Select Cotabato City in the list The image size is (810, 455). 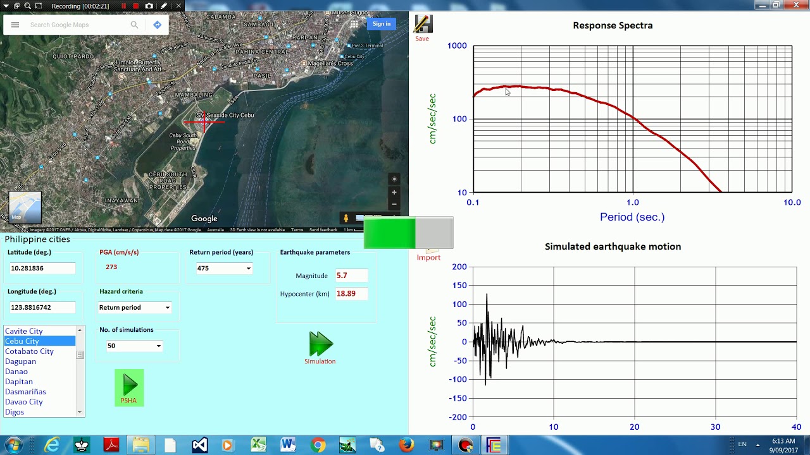39,351
